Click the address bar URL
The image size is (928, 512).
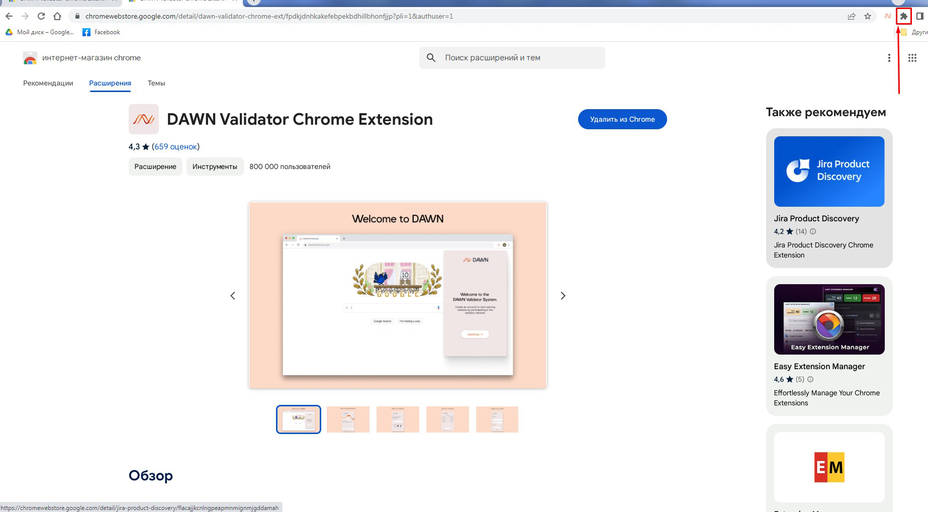click(269, 16)
